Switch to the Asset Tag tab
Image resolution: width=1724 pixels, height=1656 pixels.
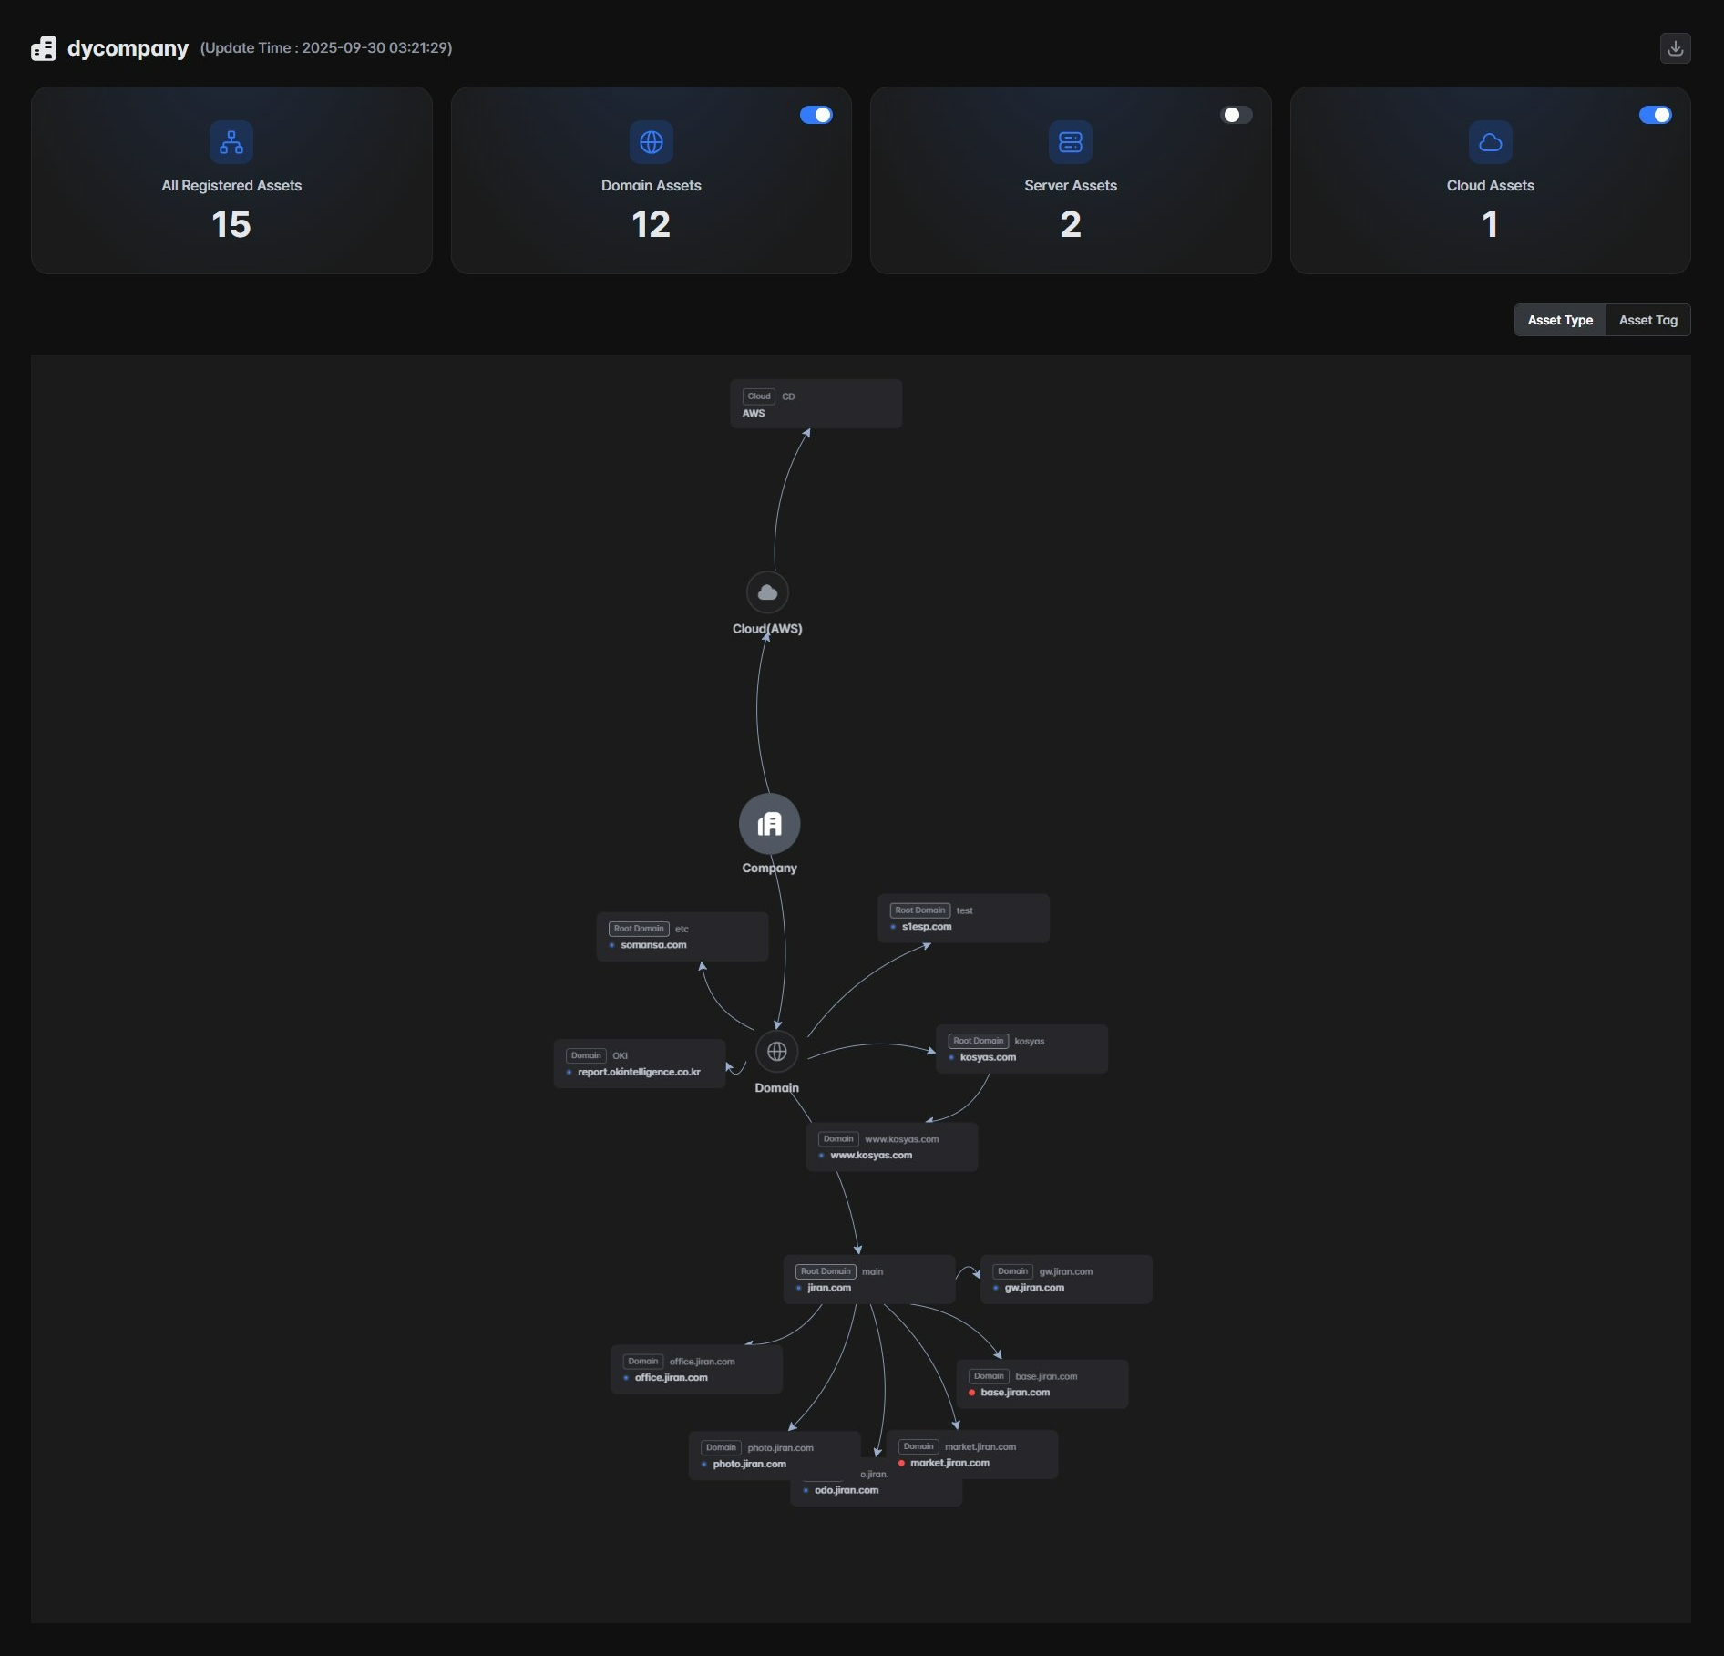click(1647, 320)
